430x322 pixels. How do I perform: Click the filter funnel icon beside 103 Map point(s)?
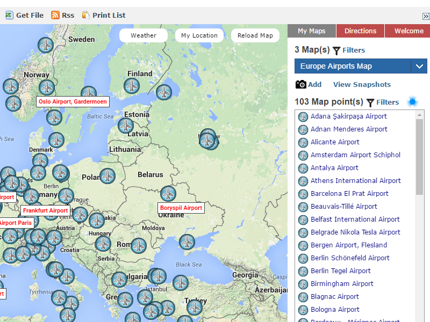tap(370, 103)
